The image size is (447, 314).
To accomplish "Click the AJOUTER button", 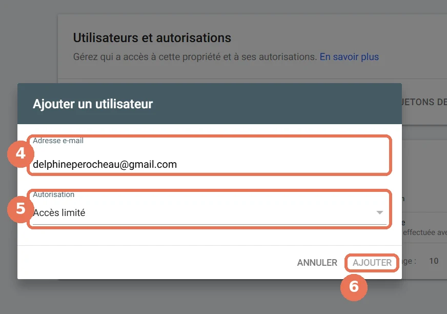I will coord(372,263).
